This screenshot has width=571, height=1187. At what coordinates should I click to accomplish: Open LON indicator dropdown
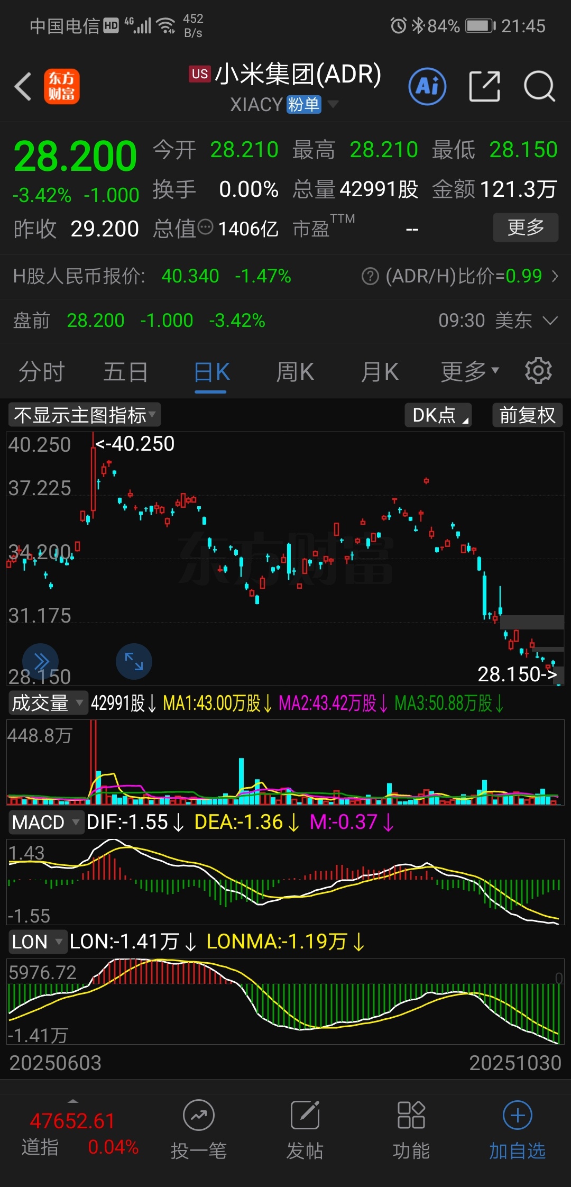coord(37,942)
